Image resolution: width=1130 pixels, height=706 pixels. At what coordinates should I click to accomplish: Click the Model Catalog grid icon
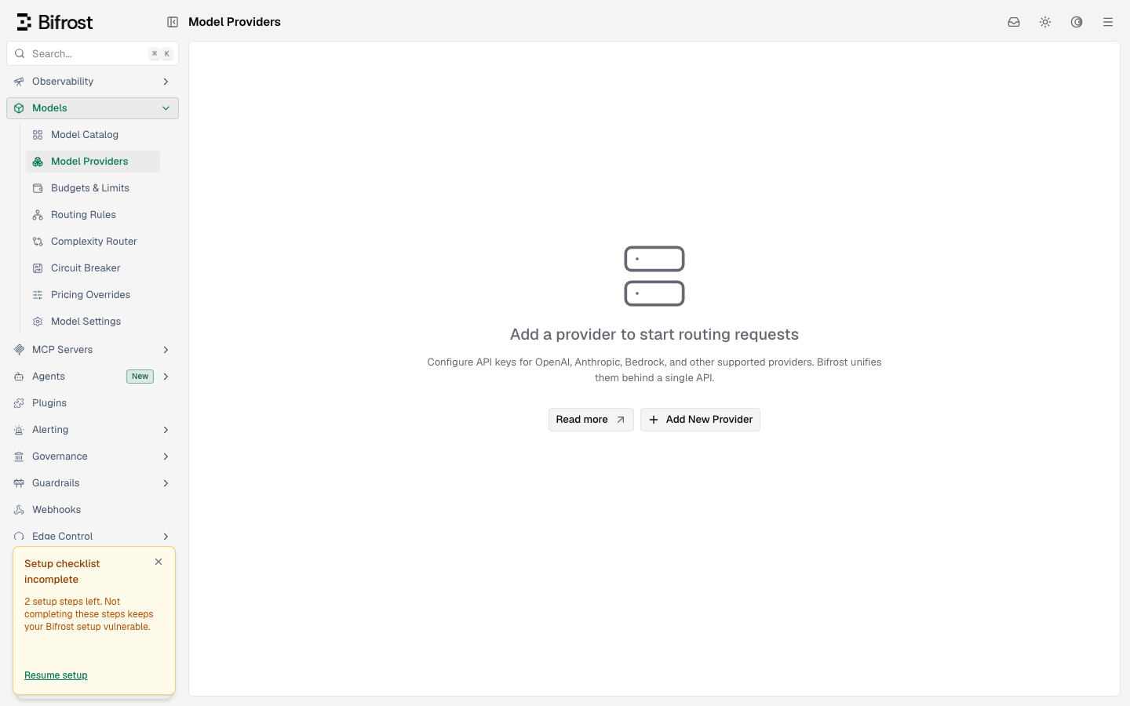[38, 135]
